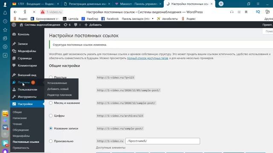Bookmark page with bookmark icon
The height and width of the screenshot is (153, 273).
[246, 12]
